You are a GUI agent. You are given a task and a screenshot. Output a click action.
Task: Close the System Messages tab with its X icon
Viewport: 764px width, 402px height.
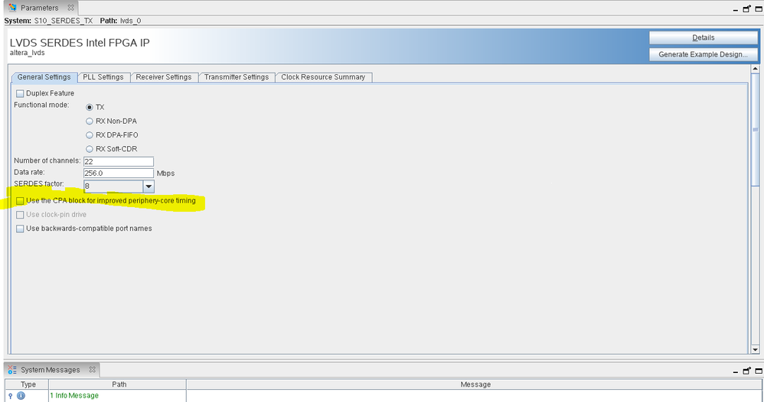[92, 370]
